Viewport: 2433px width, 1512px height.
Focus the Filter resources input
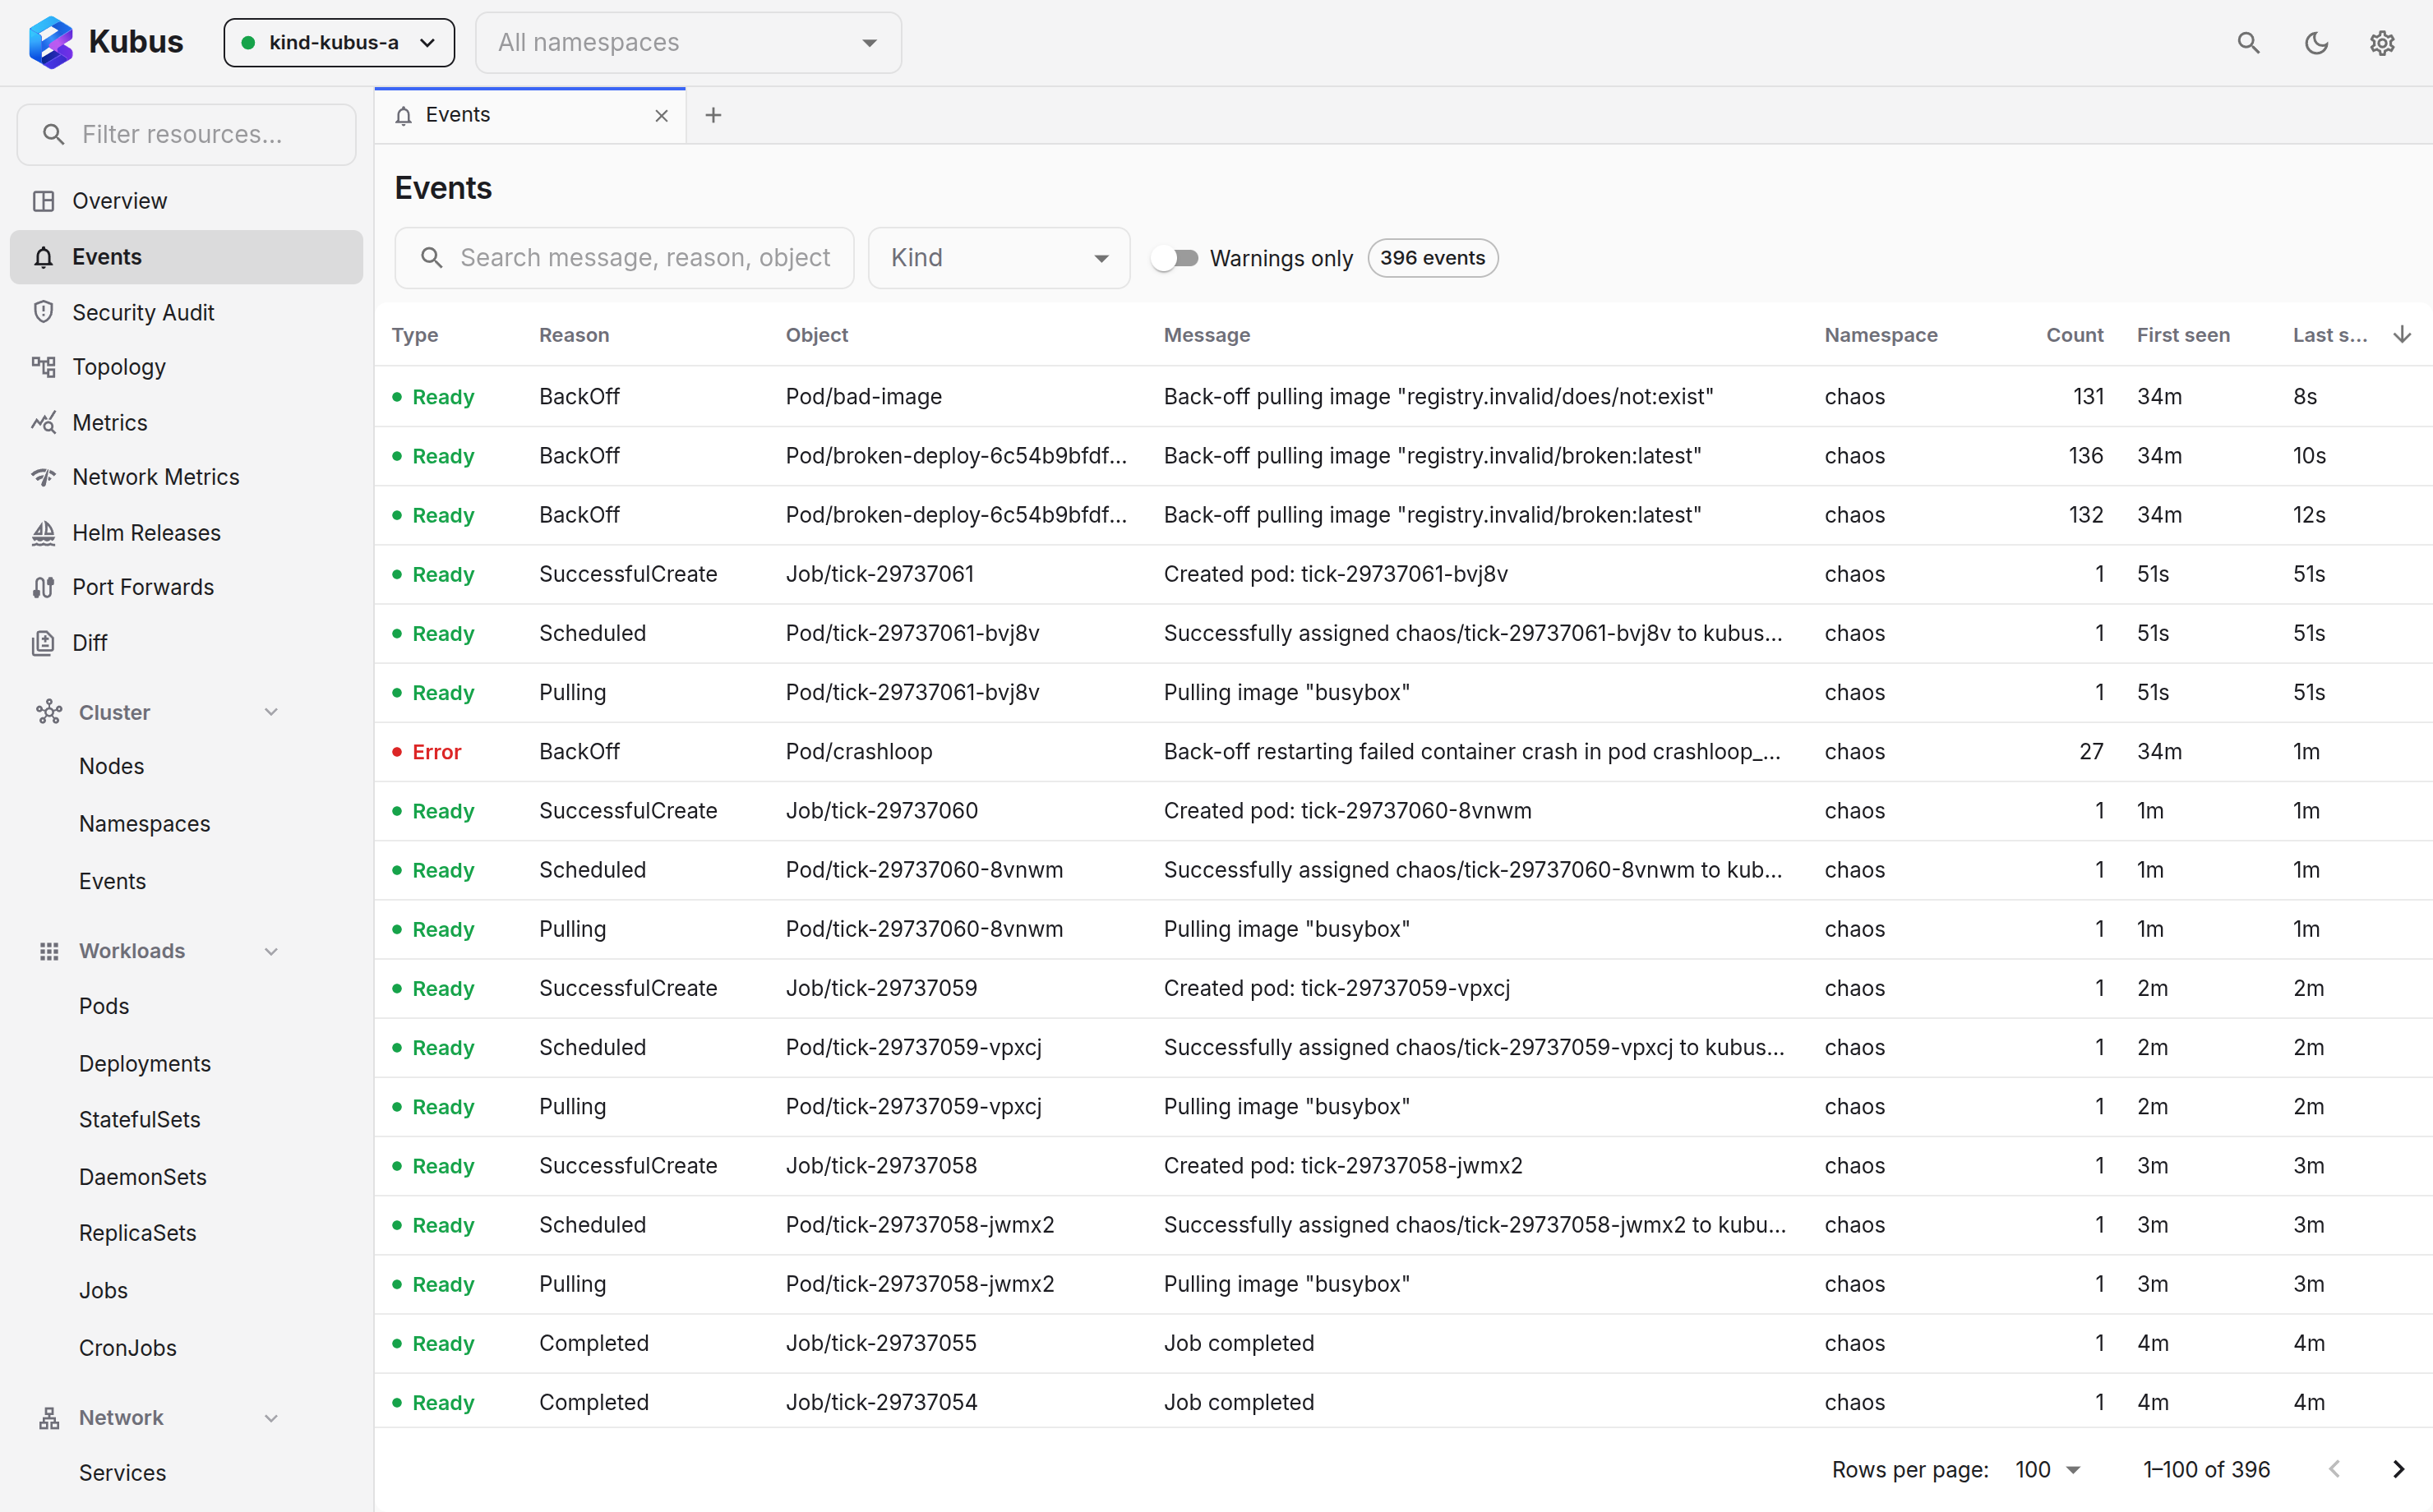point(186,134)
